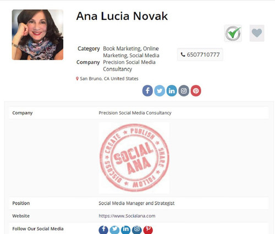Open LinkedIn in Follow Our Social Media row
The width and height of the screenshot is (275, 234).
pos(126,230)
